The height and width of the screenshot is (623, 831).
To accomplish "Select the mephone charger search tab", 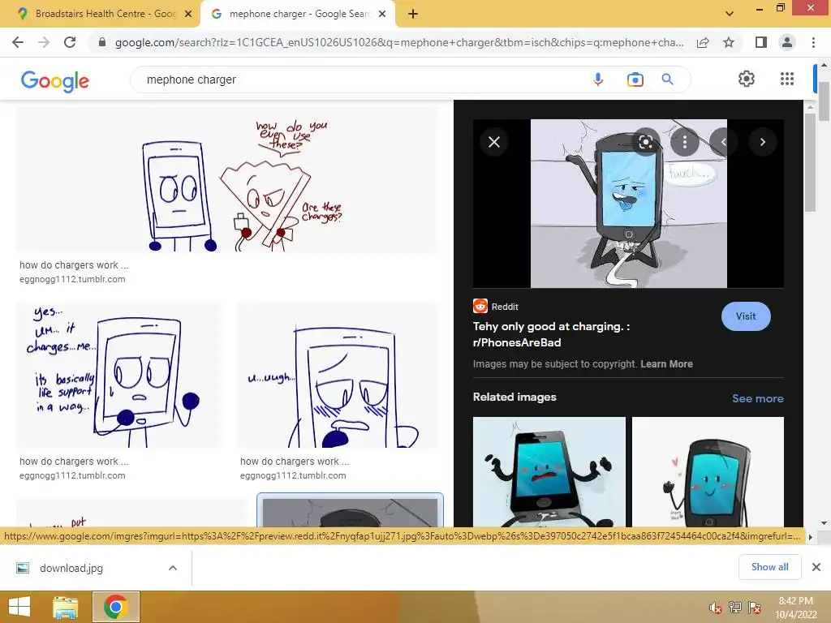I will point(299,14).
